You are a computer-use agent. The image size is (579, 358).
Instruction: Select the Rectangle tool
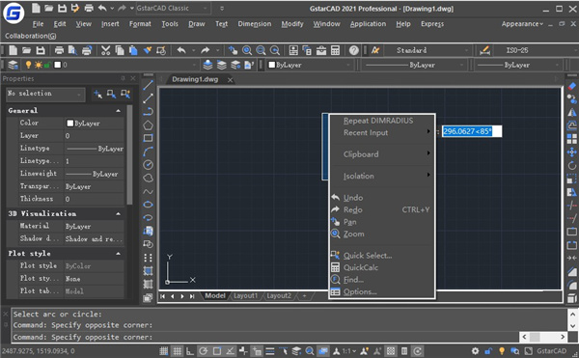(x=148, y=138)
